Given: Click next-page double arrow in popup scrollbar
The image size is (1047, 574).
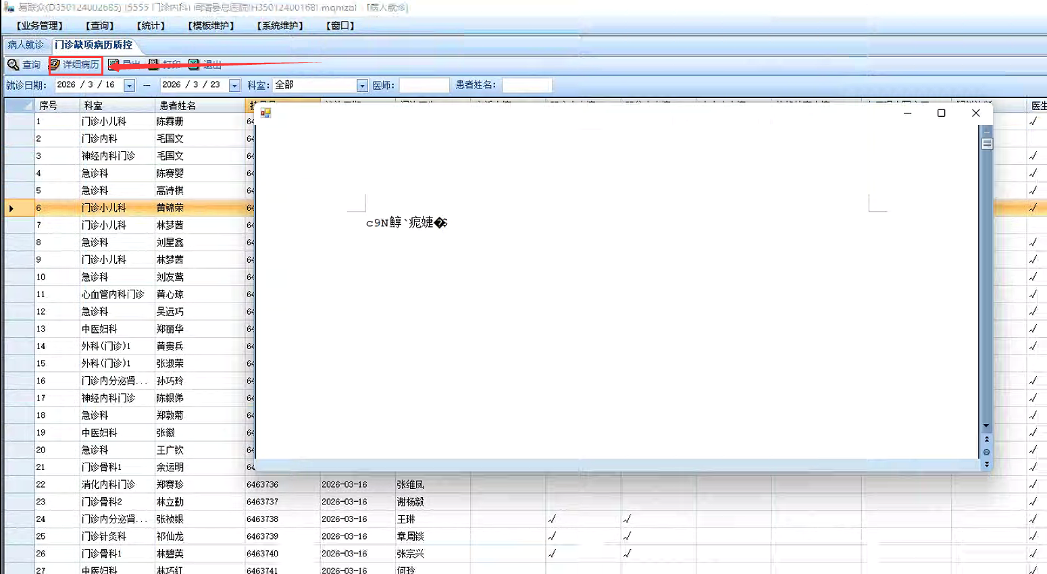Looking at the screenshot, I should 987,464.
